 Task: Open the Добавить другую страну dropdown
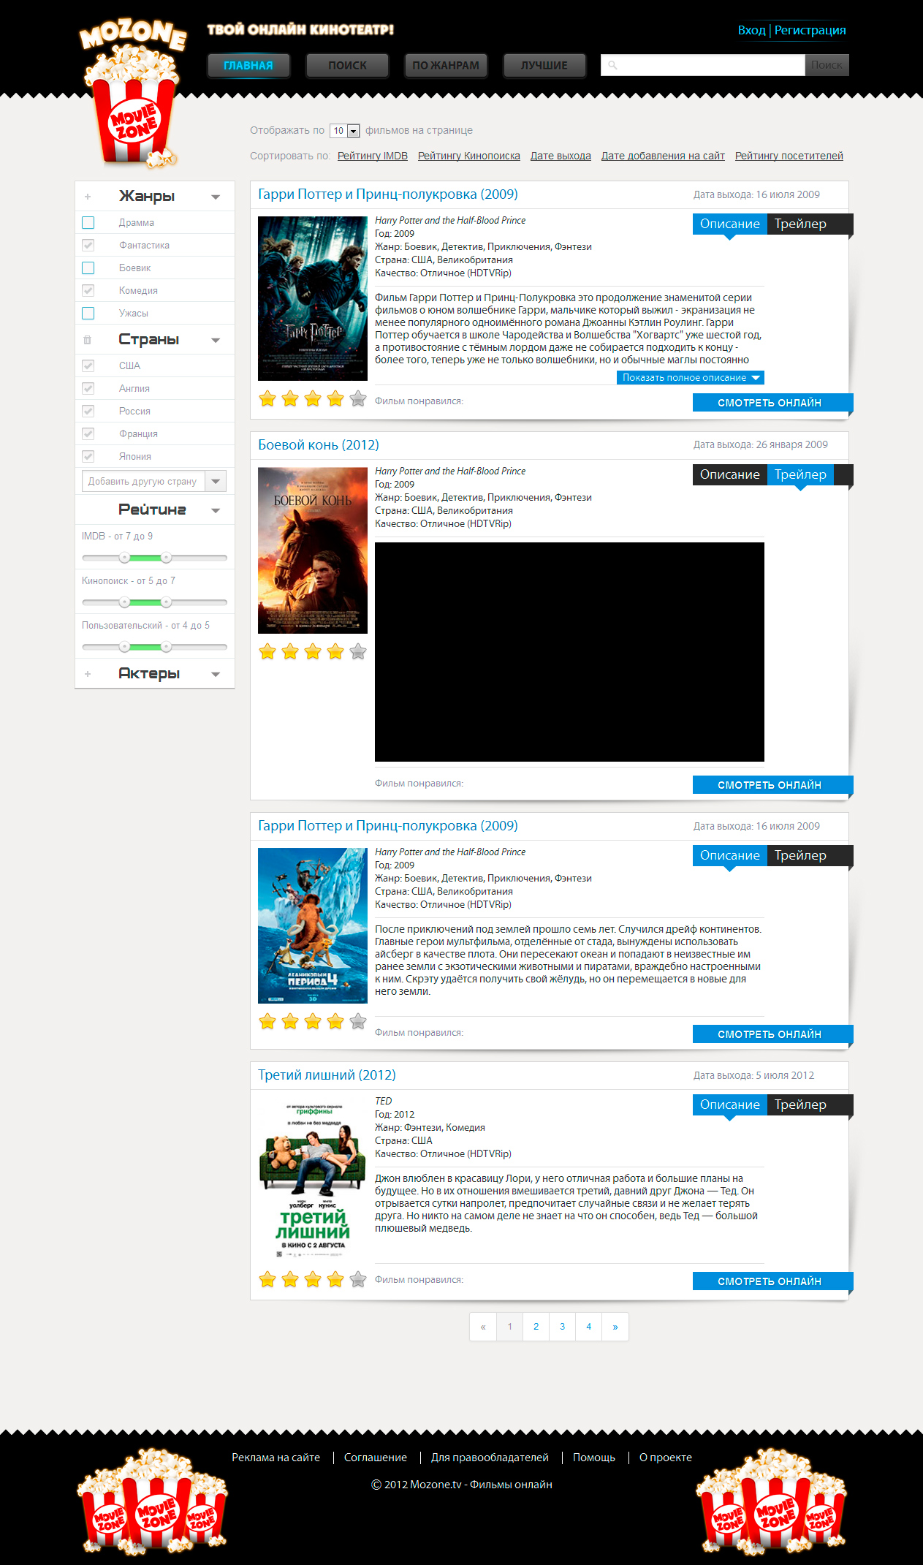tap(154, 481)
